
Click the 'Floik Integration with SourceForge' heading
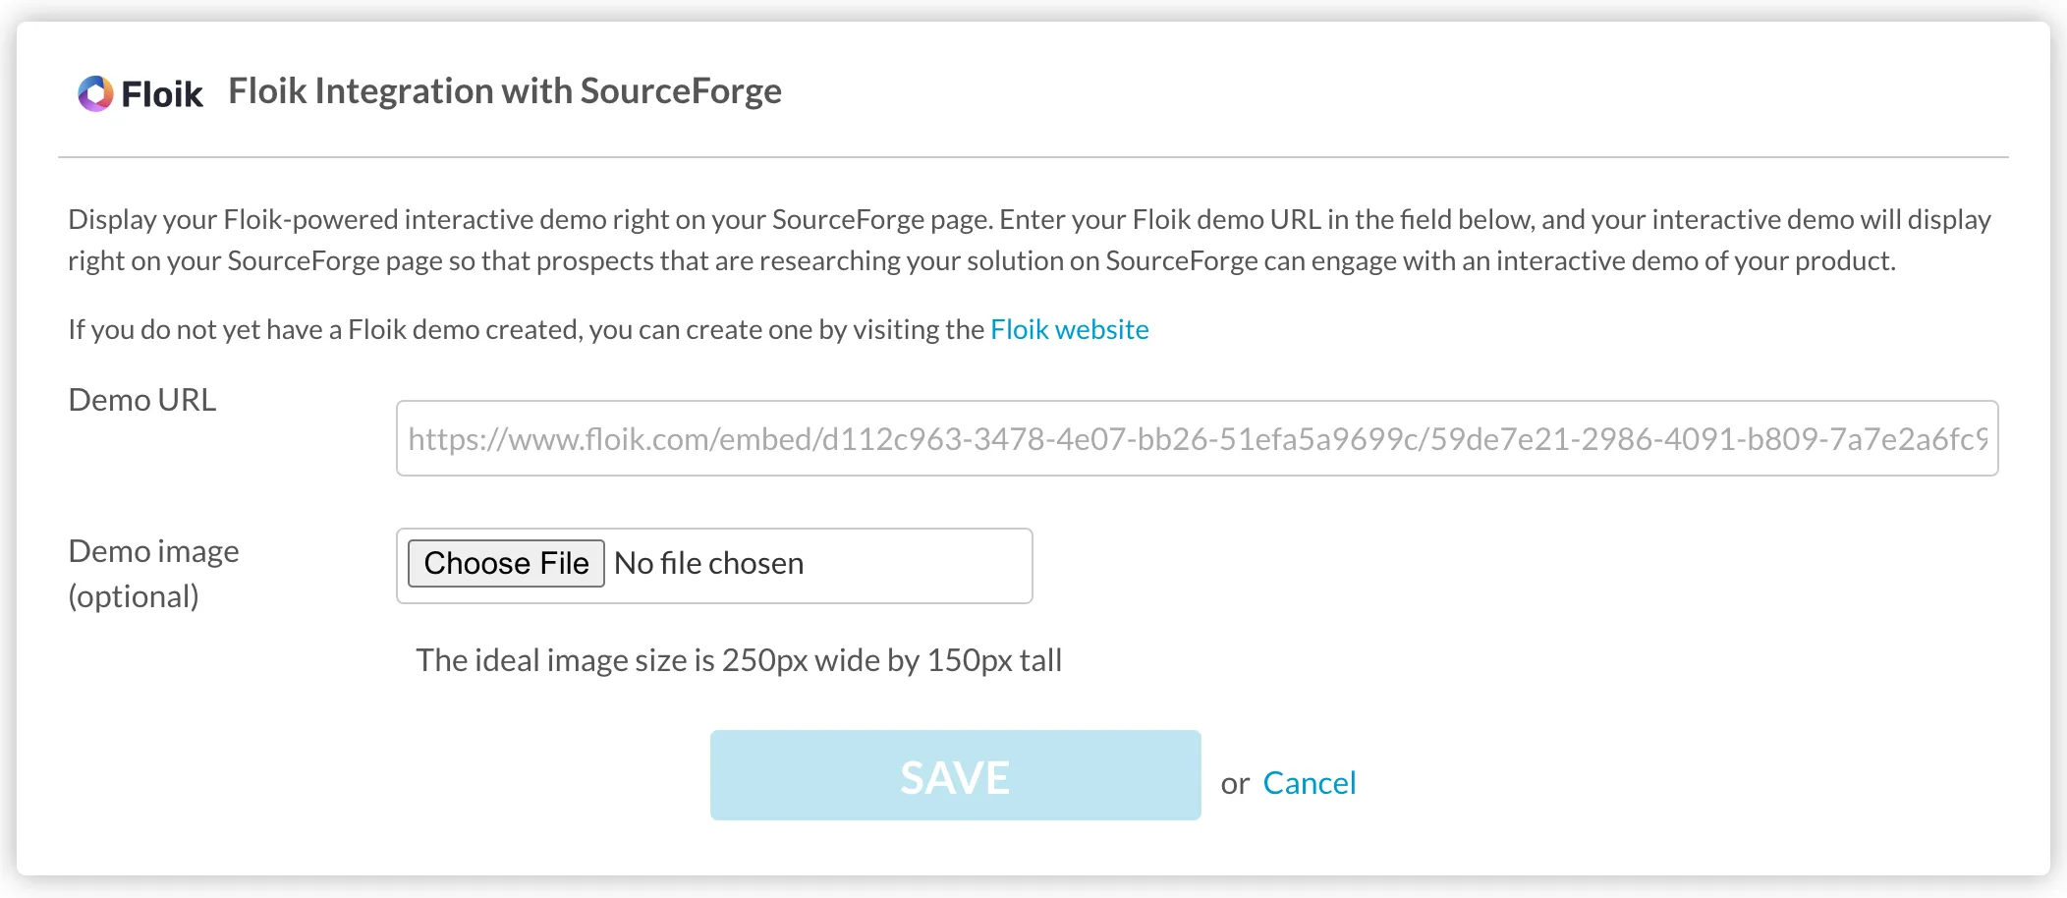(505, 91)
